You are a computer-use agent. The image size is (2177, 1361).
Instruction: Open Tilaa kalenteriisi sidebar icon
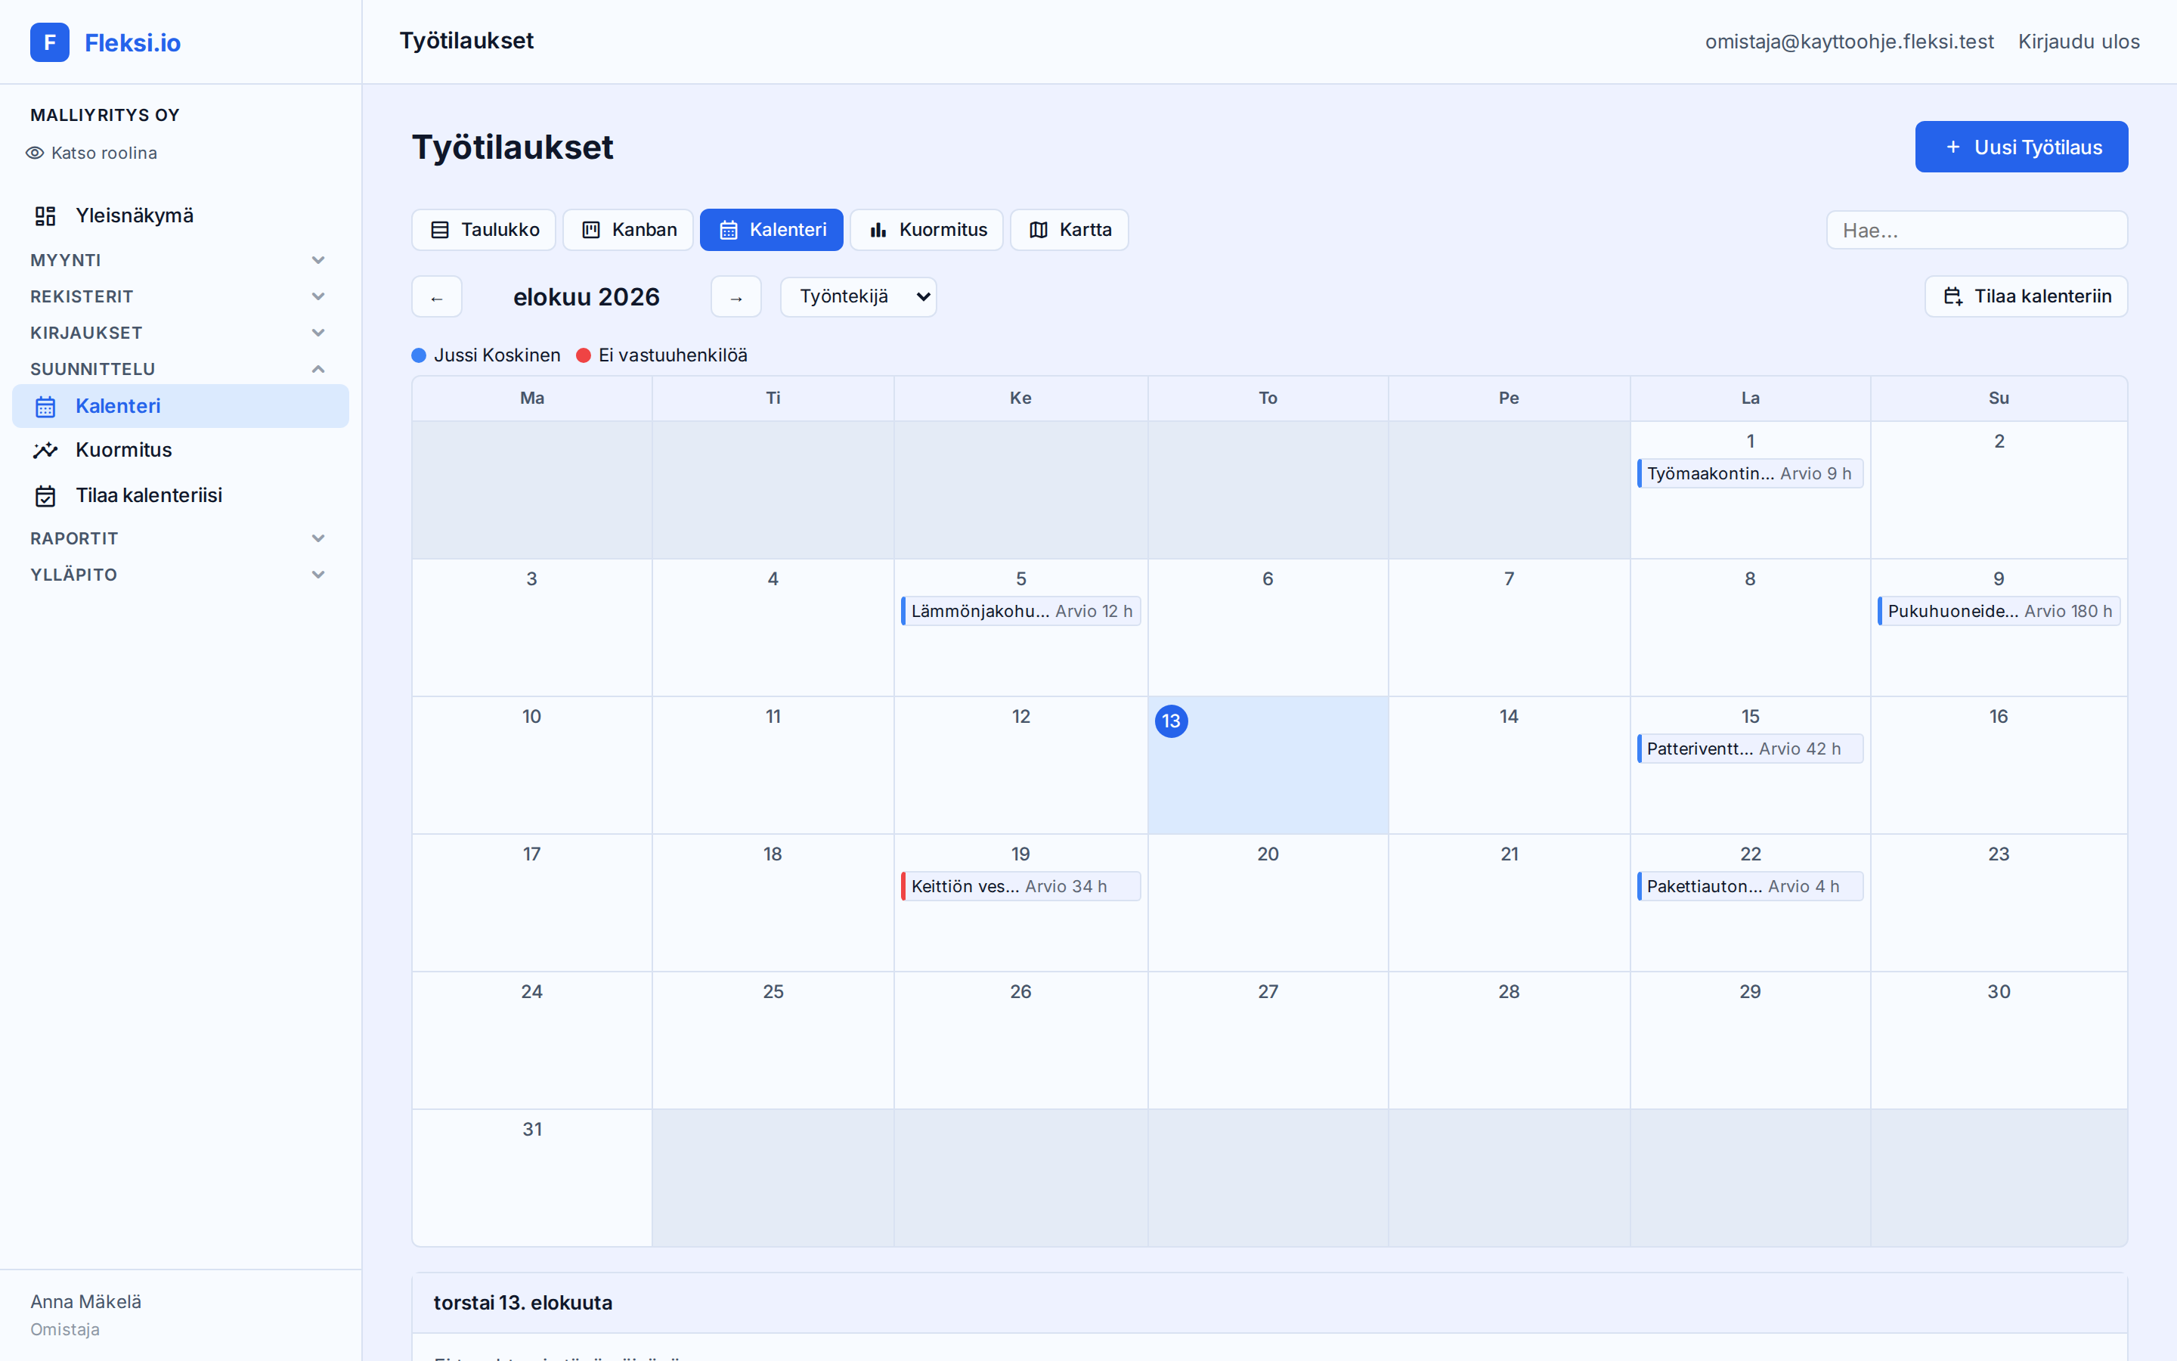(45, 496)
